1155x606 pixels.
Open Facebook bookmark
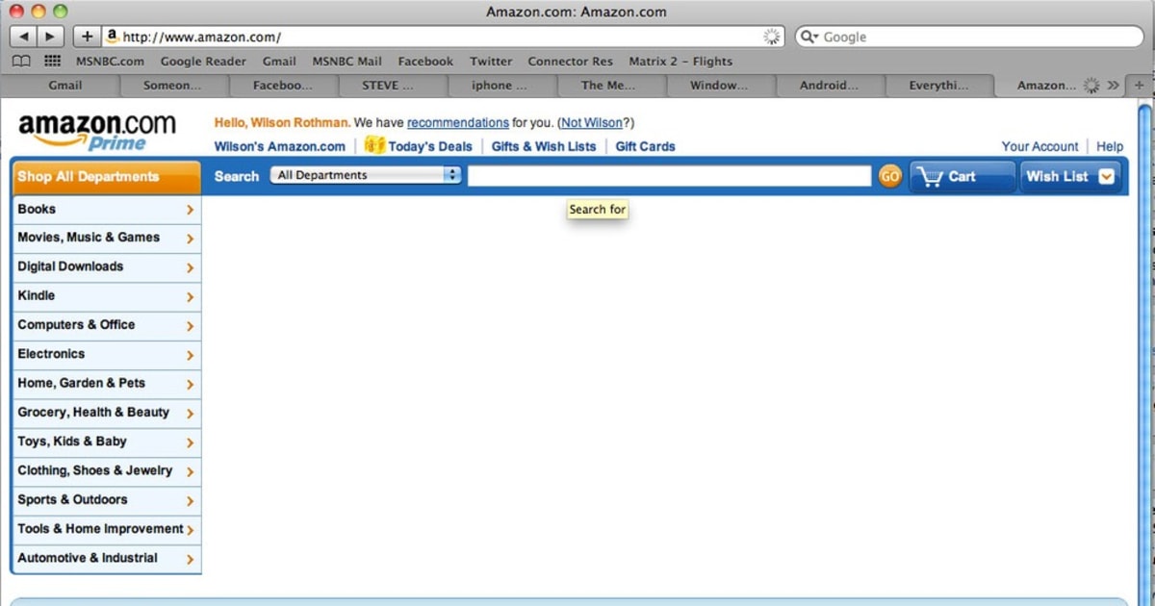(425, 61)
